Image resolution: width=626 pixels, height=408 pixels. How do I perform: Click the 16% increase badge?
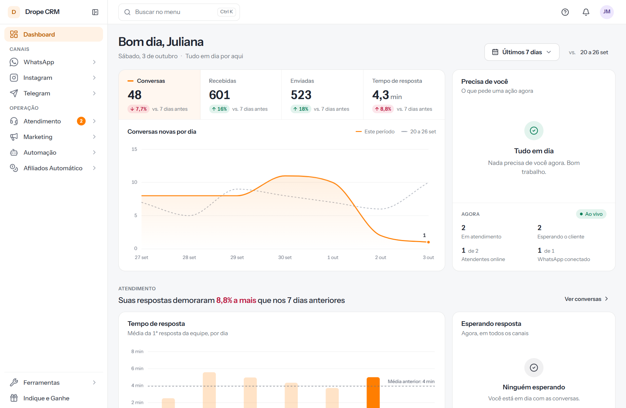pyautogui.click(x=219, y=109)
